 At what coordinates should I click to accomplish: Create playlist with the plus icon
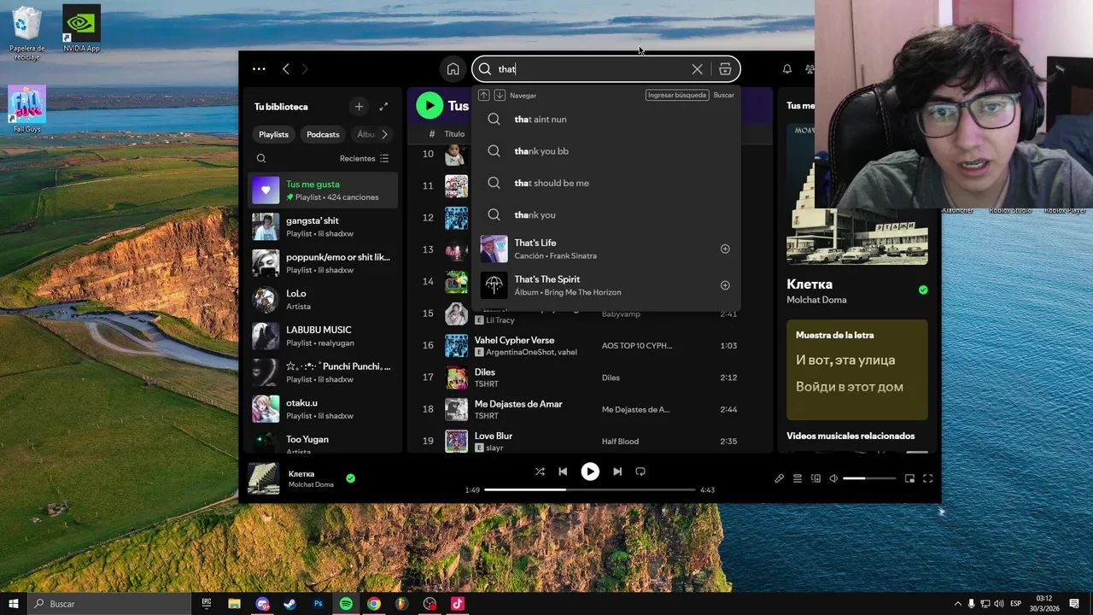pos(359,107)
